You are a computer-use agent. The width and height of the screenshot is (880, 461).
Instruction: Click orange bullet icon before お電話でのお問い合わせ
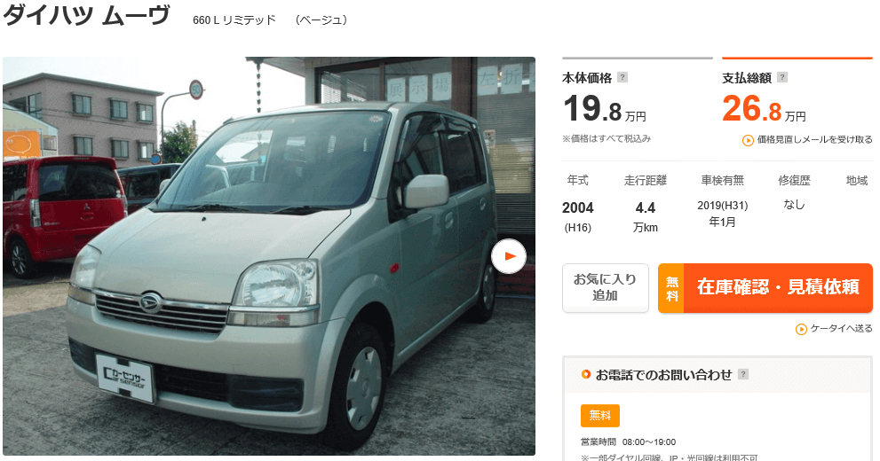pyautogui.click(x=585, y=374)
